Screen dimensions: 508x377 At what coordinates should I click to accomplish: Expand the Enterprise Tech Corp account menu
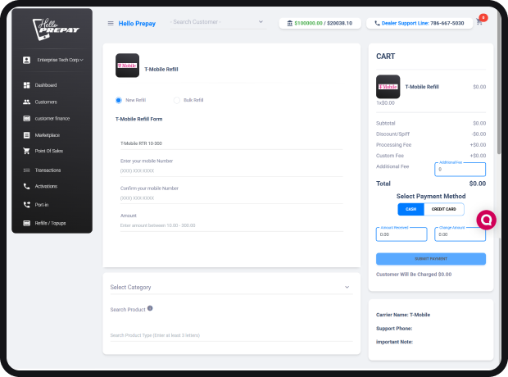[x=61, y=60]
